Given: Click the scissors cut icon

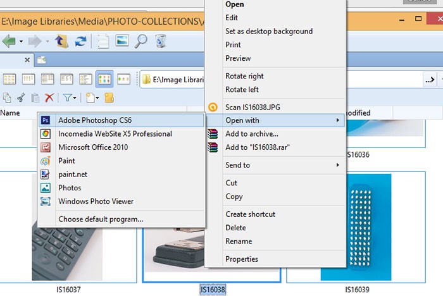Looking at the screenshot, I should point(21,97).
